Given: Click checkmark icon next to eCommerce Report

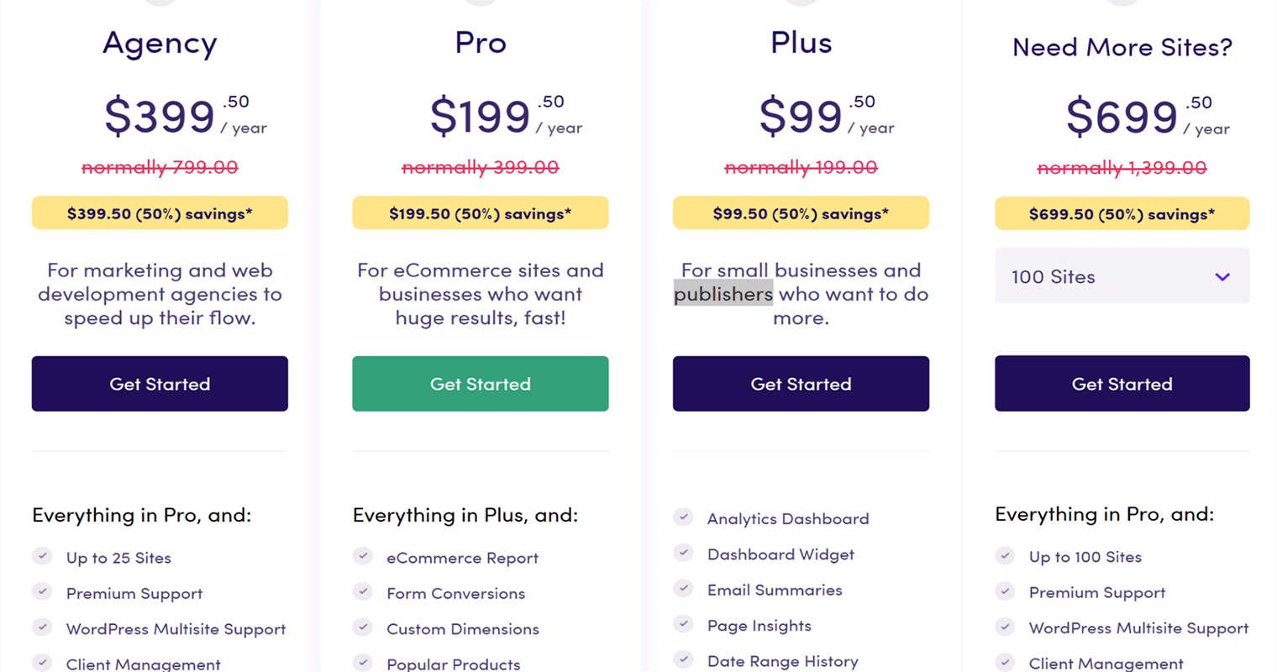Looking at the screenshot, I should [x=363, y=556].
